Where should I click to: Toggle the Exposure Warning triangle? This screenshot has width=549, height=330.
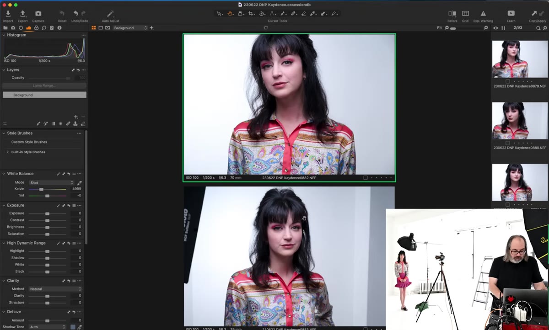pyautogui.click(x=483, y=14)
